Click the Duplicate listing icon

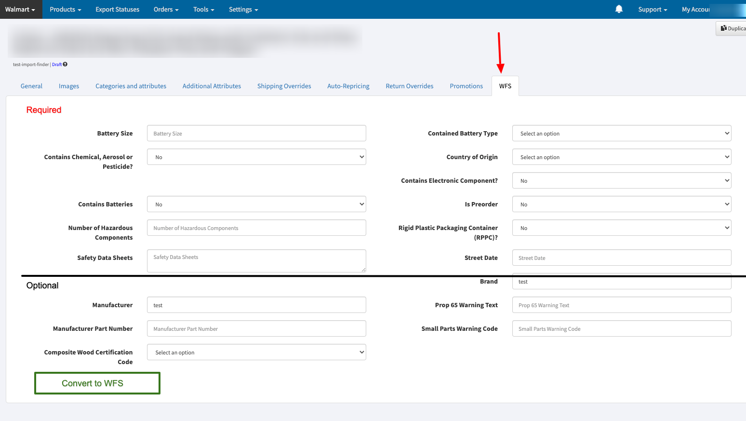pyautogui.click(x=733, y=28)
